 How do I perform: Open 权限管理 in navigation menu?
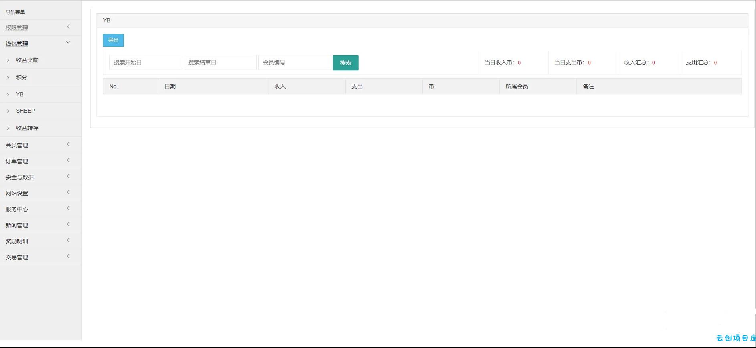click(17, 28)
